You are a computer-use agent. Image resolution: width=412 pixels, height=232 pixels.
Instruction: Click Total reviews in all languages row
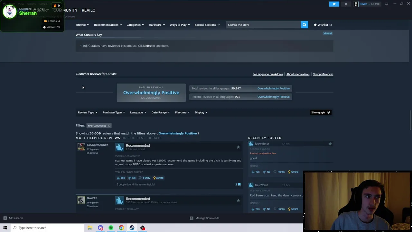coord(240,88)
